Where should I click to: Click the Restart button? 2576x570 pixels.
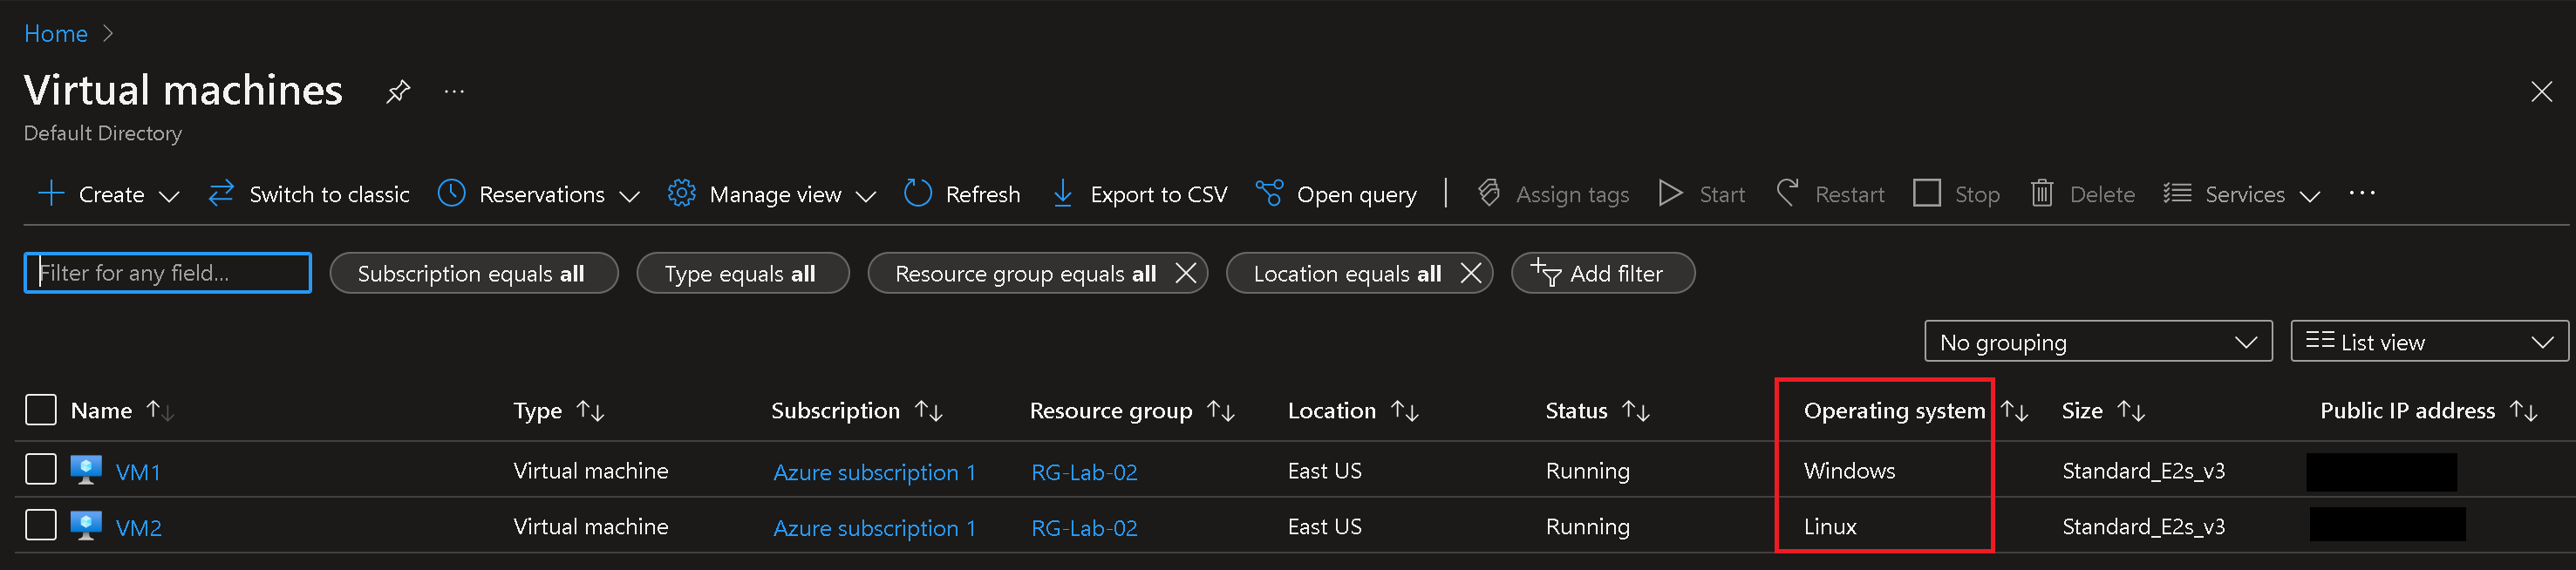pos(1830,194)
